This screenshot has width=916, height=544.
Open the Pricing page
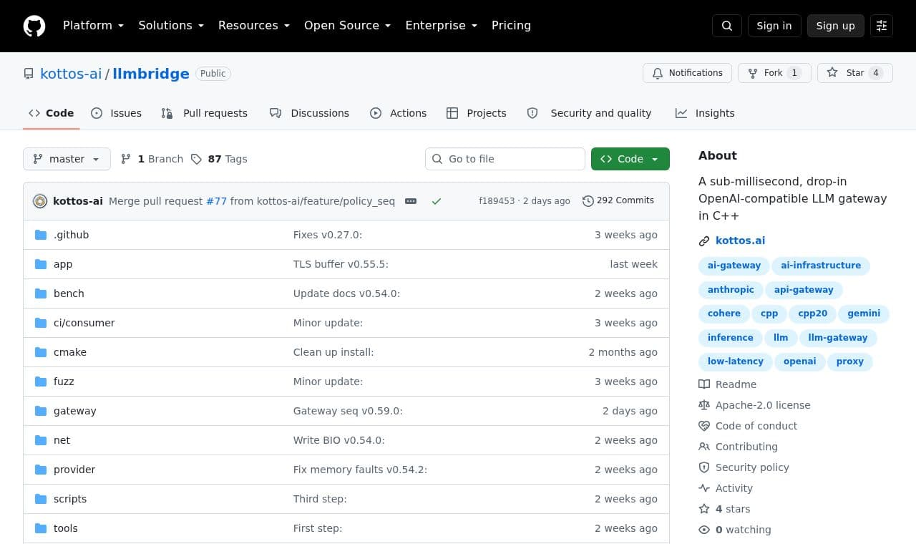pos(511,25)
